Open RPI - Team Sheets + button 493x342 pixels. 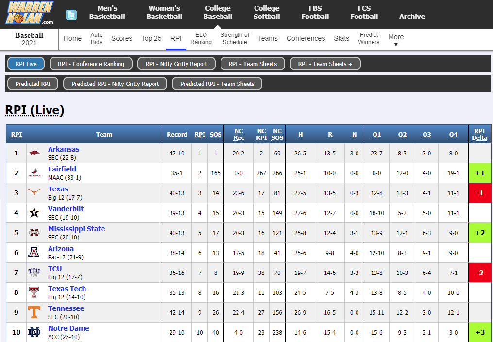(x=325, y=64)
